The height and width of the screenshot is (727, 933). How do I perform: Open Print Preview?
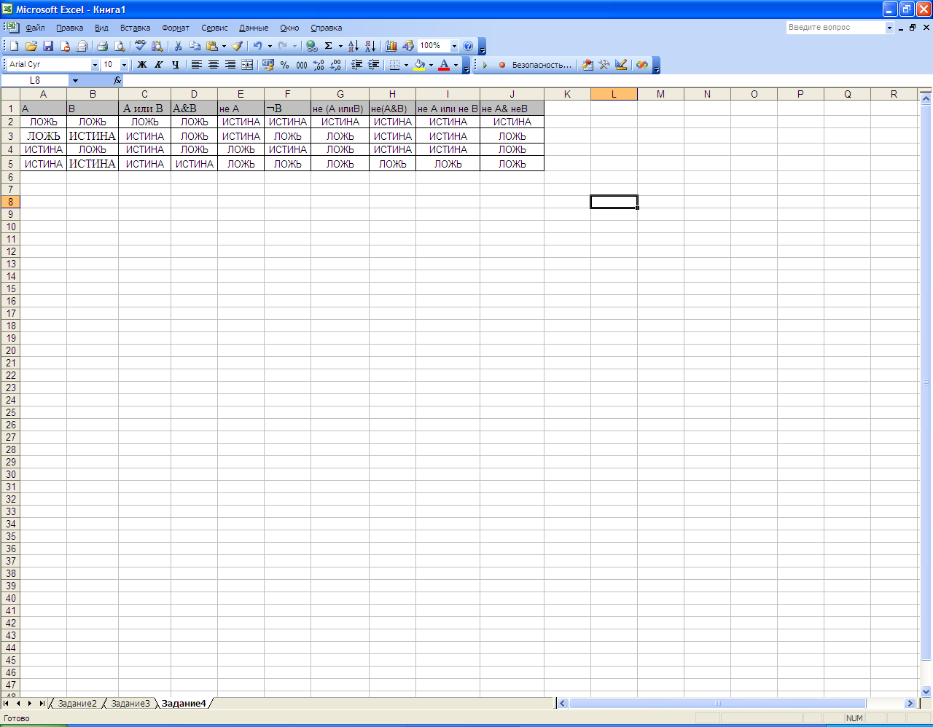coord(120,46)
